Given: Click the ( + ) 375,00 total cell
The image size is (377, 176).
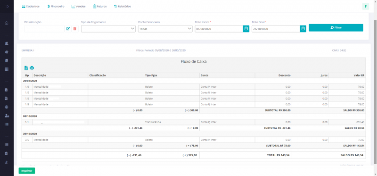Looking at the screenshot, I should pos(172,155).
